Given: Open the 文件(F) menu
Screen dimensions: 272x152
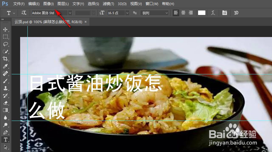Looking at the screenshot, I should pyautogui.click(x=19, y=4).
